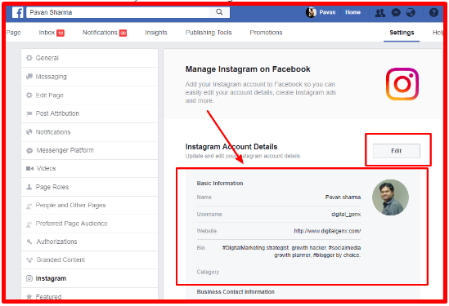Image resolution: width=449 pixels, height=306 pixels.
Task: Select the Settings tab
Action: click(x=402, y=33)
